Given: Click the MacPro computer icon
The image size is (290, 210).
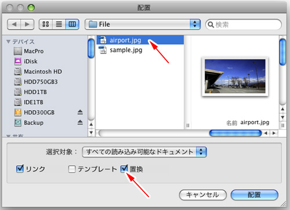Looking at the screenshot, I should (x=18, y=51).
